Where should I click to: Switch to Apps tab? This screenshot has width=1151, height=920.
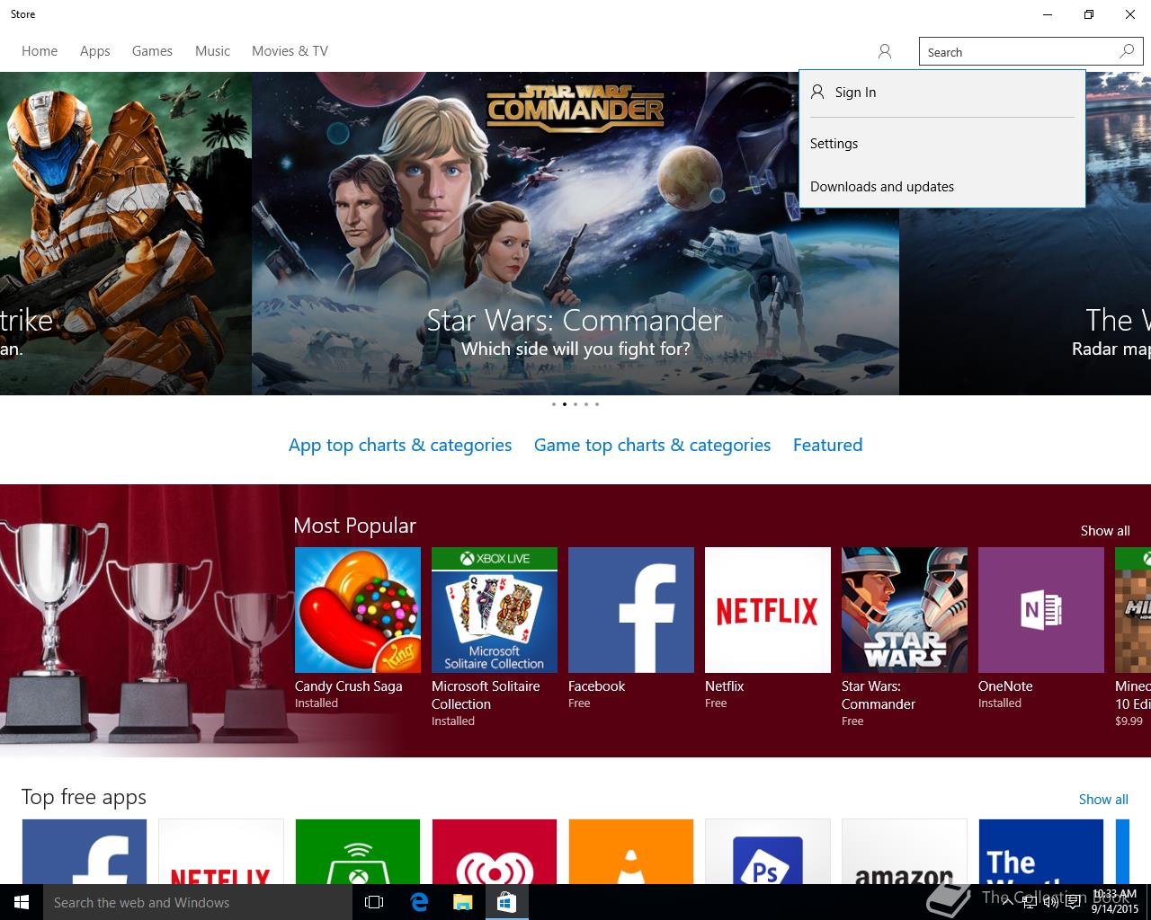click(x=95, y=51)
